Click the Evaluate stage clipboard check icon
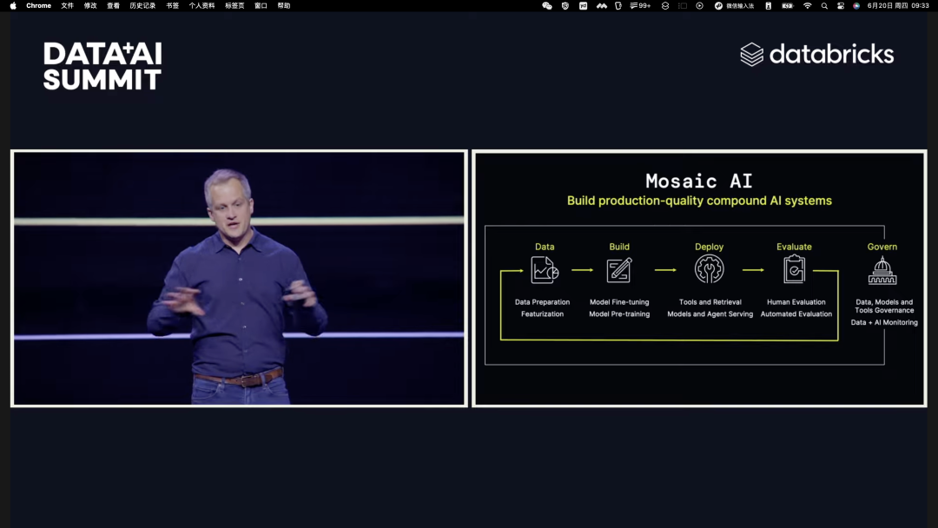The image size is (938, 528). tap(795, 269)
